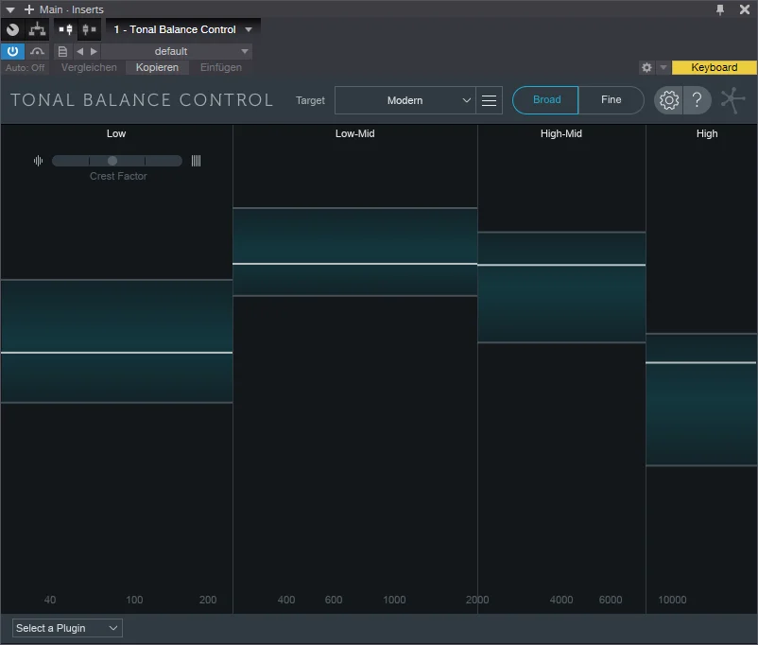Open the routing view icon
Image resolution: width=758 pixels, height=645 pixels.
coord(37,30)
